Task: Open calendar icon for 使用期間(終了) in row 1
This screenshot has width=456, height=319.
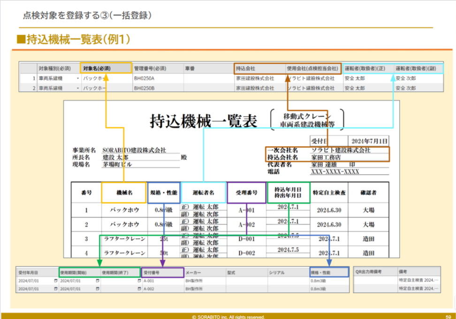Action: coord(138,281)
